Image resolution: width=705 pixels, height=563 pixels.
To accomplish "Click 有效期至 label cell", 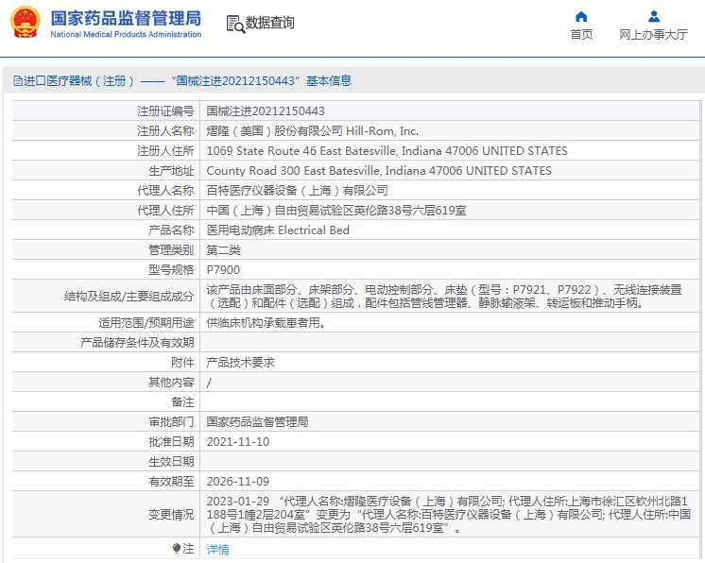I will (106, 480).
